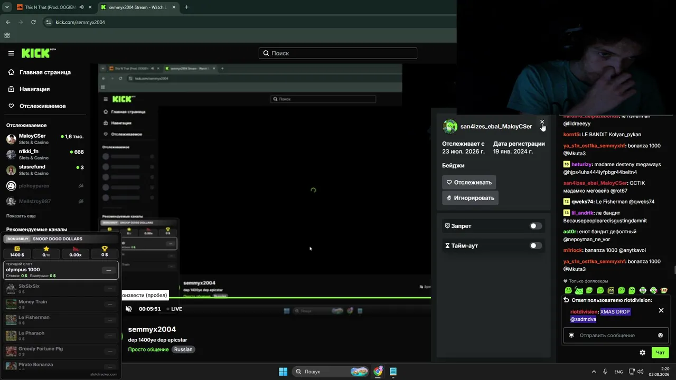The width and height of the screenshot is (676, 380).
Task: Click username qweks74 in chat
Action: coord(582,202)
